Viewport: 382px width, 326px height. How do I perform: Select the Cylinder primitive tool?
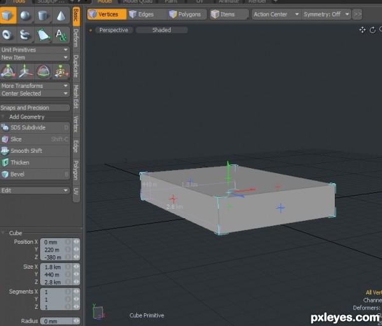(x=43, y=15)
